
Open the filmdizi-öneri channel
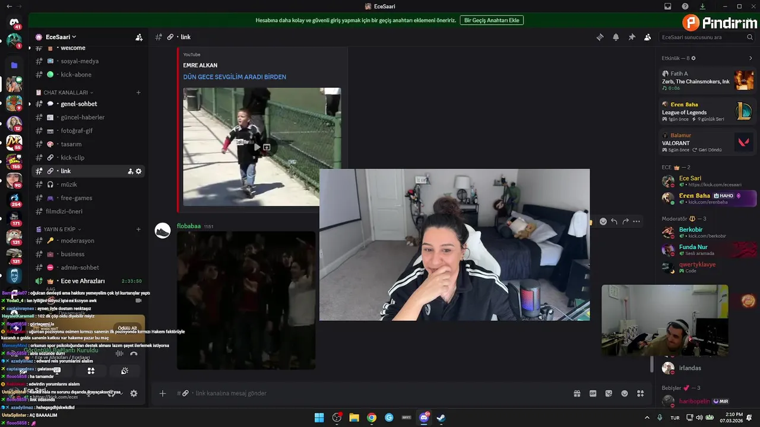coord(88,211)
